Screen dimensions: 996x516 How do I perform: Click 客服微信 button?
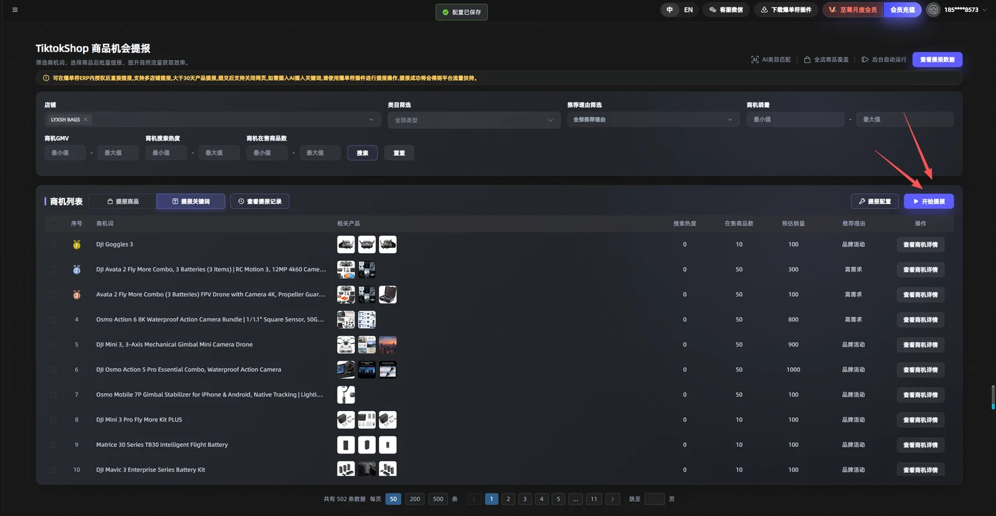click(726, 10)
